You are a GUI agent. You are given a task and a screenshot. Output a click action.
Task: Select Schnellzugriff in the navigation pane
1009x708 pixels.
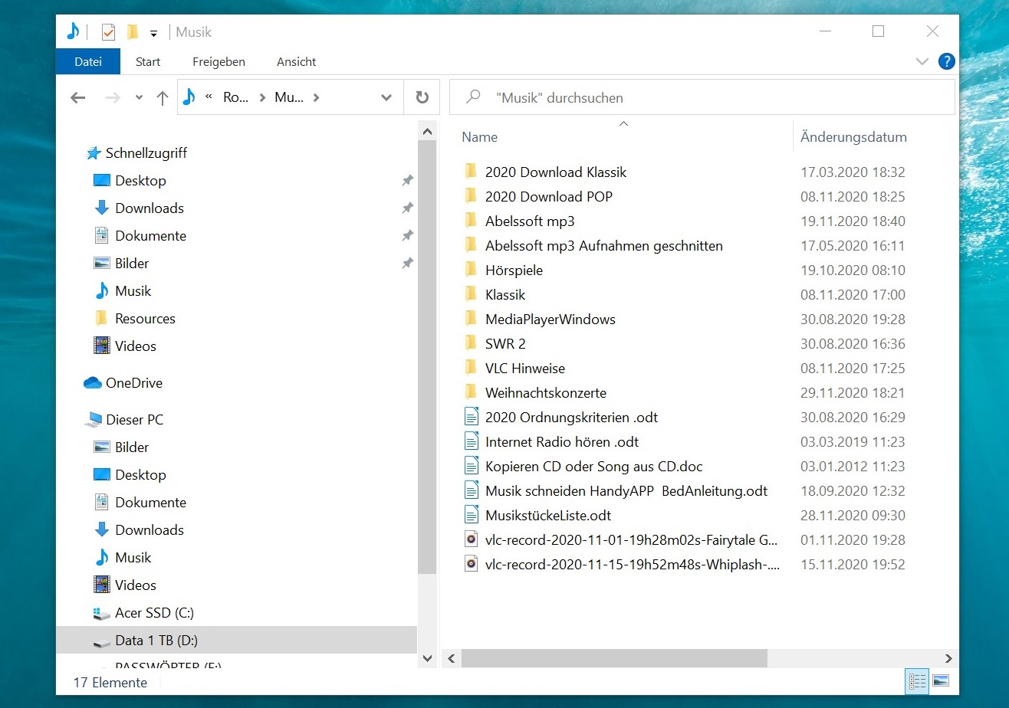click(146, 152)
